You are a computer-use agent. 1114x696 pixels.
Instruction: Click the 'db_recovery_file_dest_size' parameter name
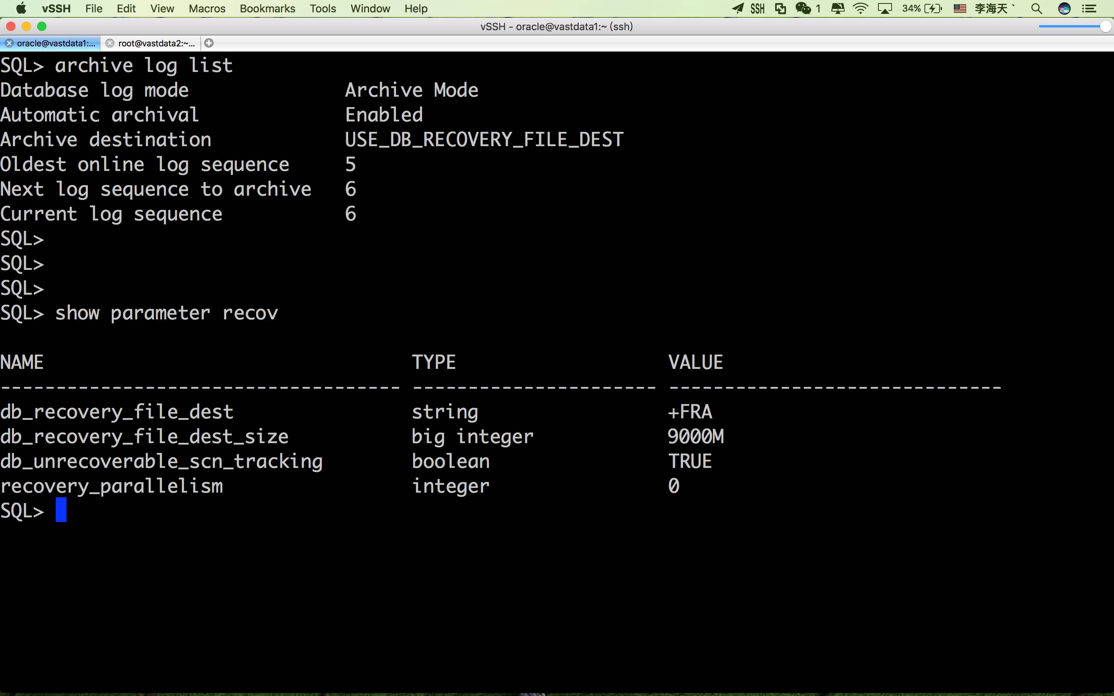[x=145, y=437]
